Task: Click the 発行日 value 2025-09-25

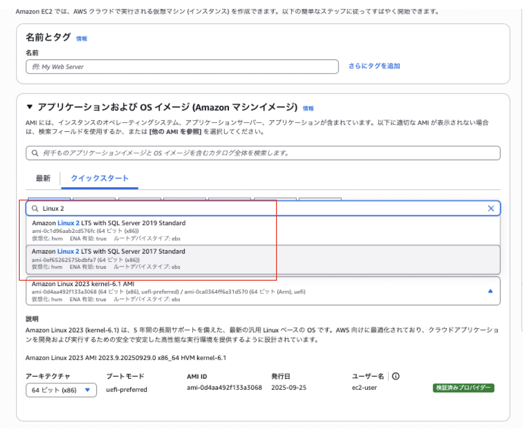Action: tap(289, 388)
